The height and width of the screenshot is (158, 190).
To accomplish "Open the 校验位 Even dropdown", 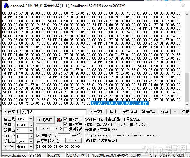I will click(x=31, y=142).
